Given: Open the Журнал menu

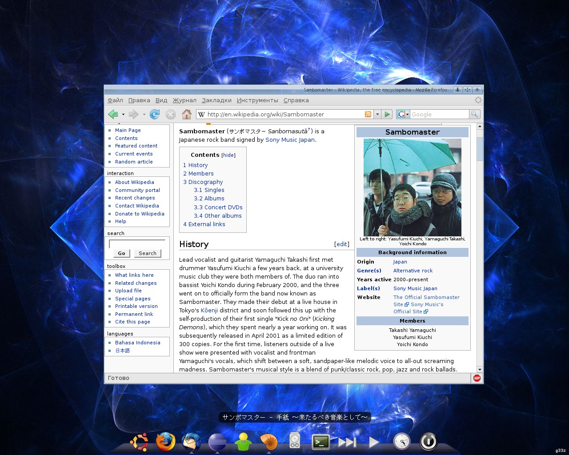Looking at the screenshot, I should 184,100.
